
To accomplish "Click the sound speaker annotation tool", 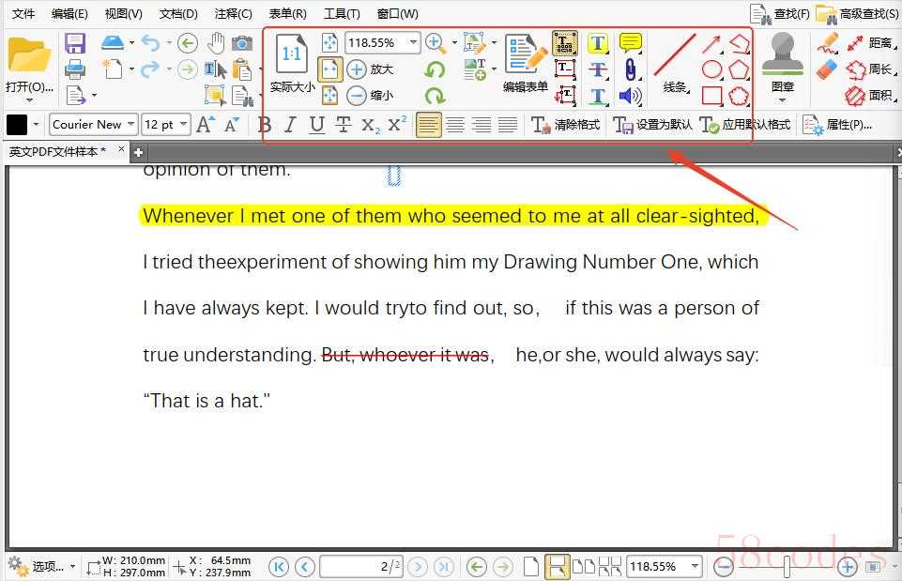I will point(630,96).
